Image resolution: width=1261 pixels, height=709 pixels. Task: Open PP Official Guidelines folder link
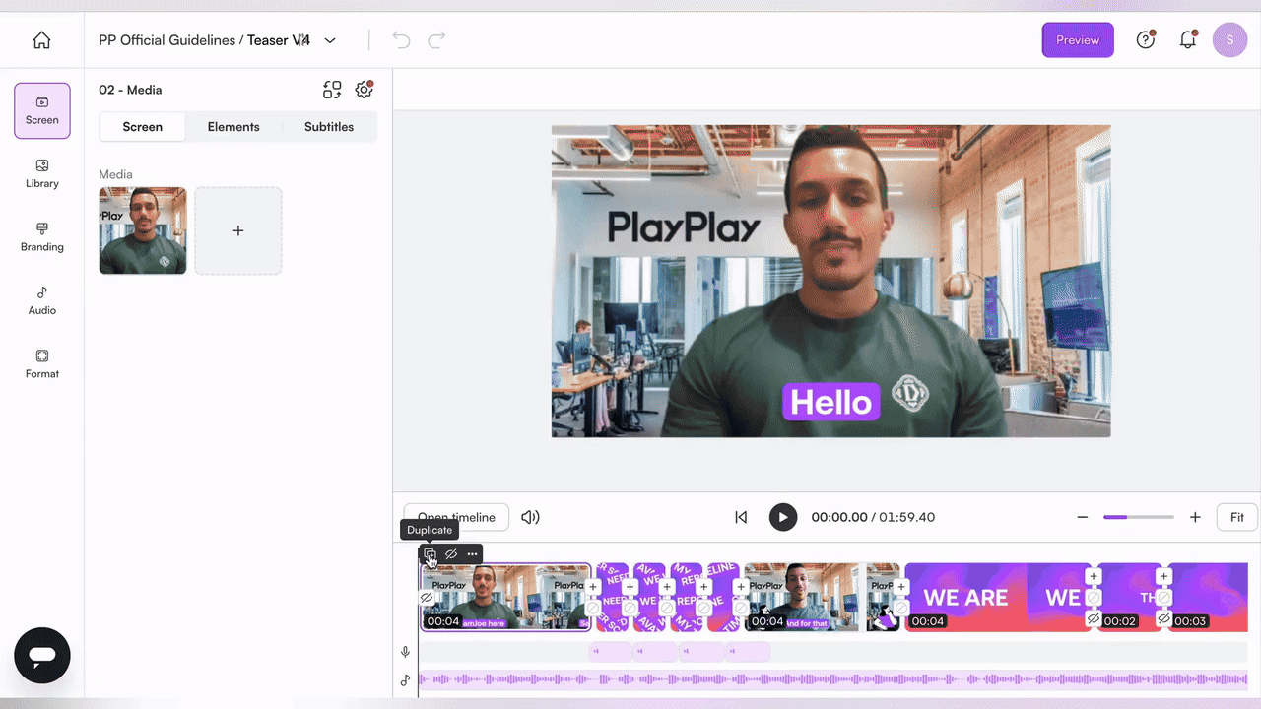coord(166,40)
